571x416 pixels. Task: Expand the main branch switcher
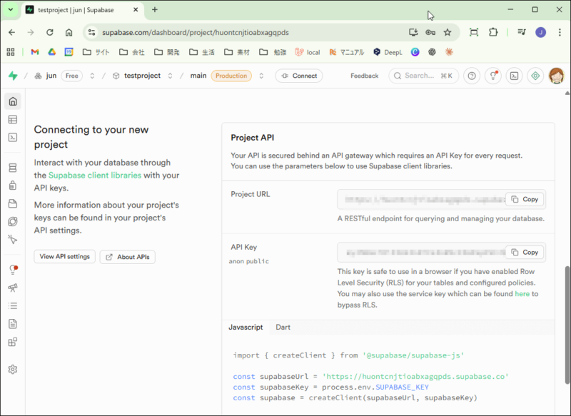pyautogui.click(x=261, y=76)
